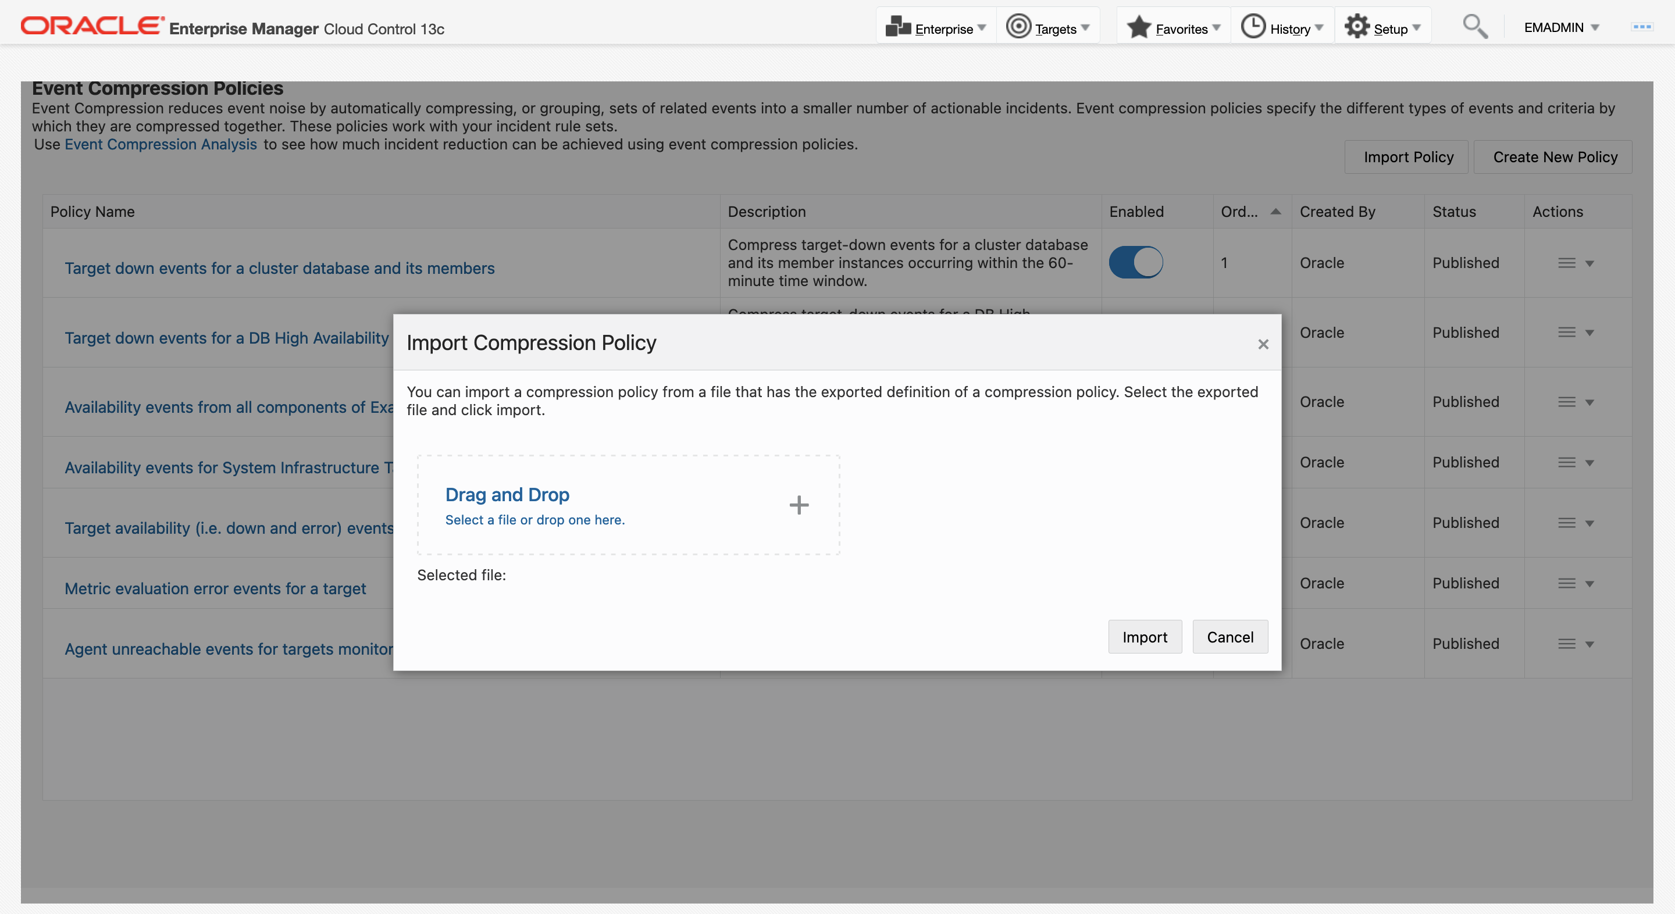Open actions menu for Agent unreachable policy
Viewport: 1675px width, 914px height.
coord(1575,644)
